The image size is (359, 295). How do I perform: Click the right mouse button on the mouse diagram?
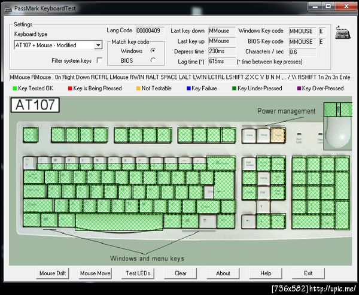coord(346,110)
